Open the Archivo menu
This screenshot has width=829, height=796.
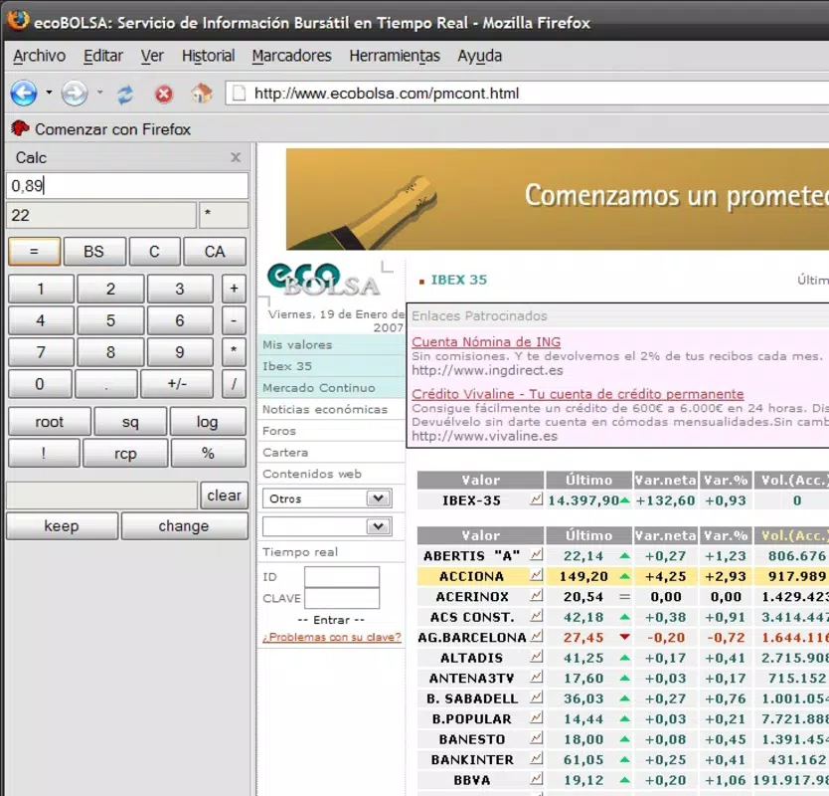point(39,56)
